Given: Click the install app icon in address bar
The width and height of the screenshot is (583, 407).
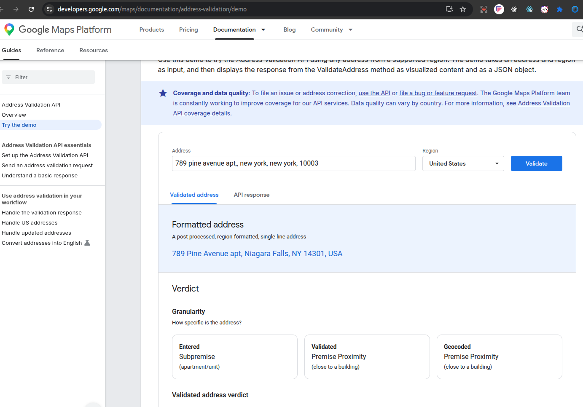Looking at the screenshot, I should coord(449,9).
